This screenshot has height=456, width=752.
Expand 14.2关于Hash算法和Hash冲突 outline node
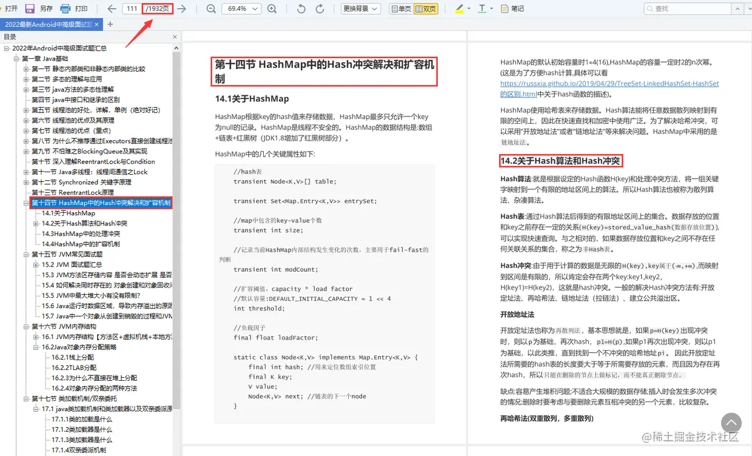36,223
